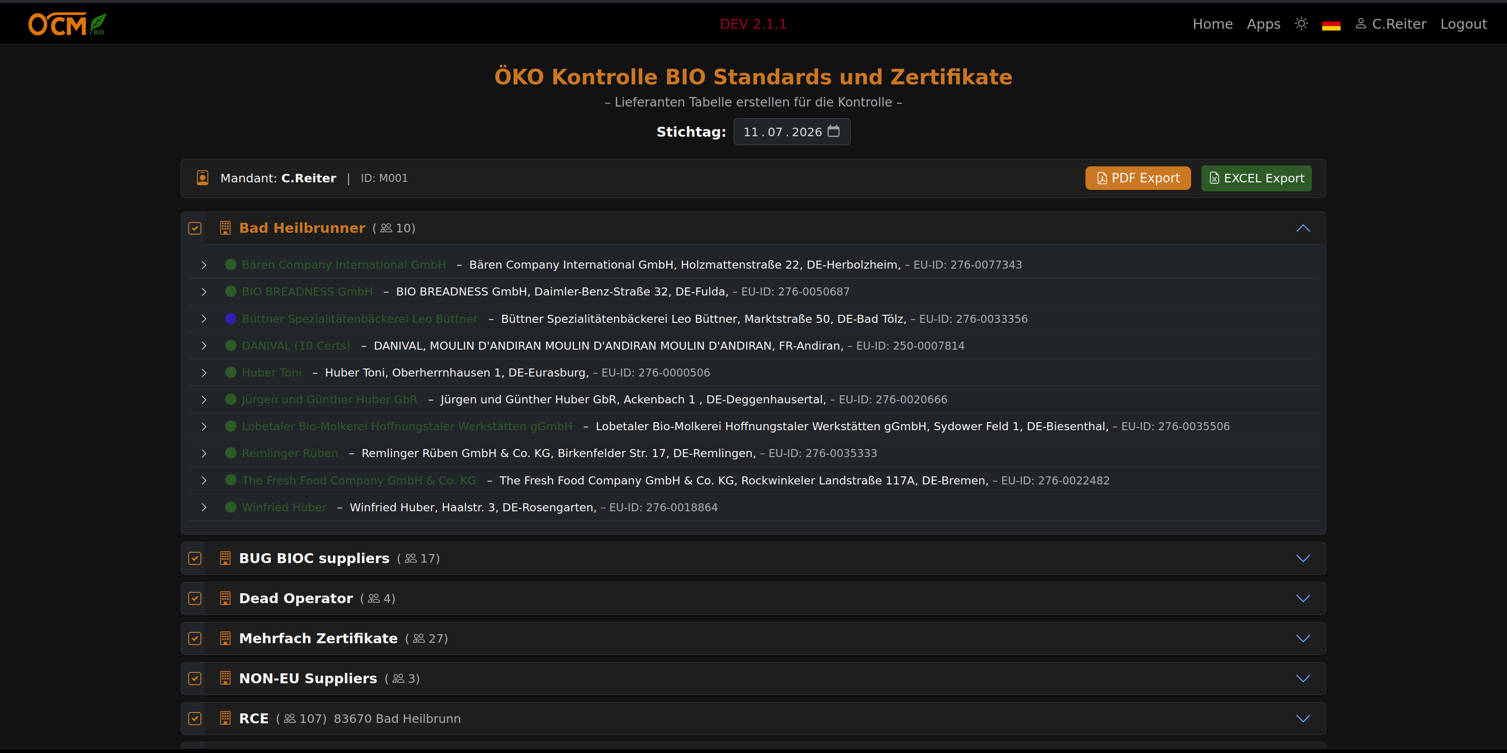The width and height of the screenshot is (1507, 753).
Task: Open the Stichtag calendar picker icon
Action: click(834, 131)
